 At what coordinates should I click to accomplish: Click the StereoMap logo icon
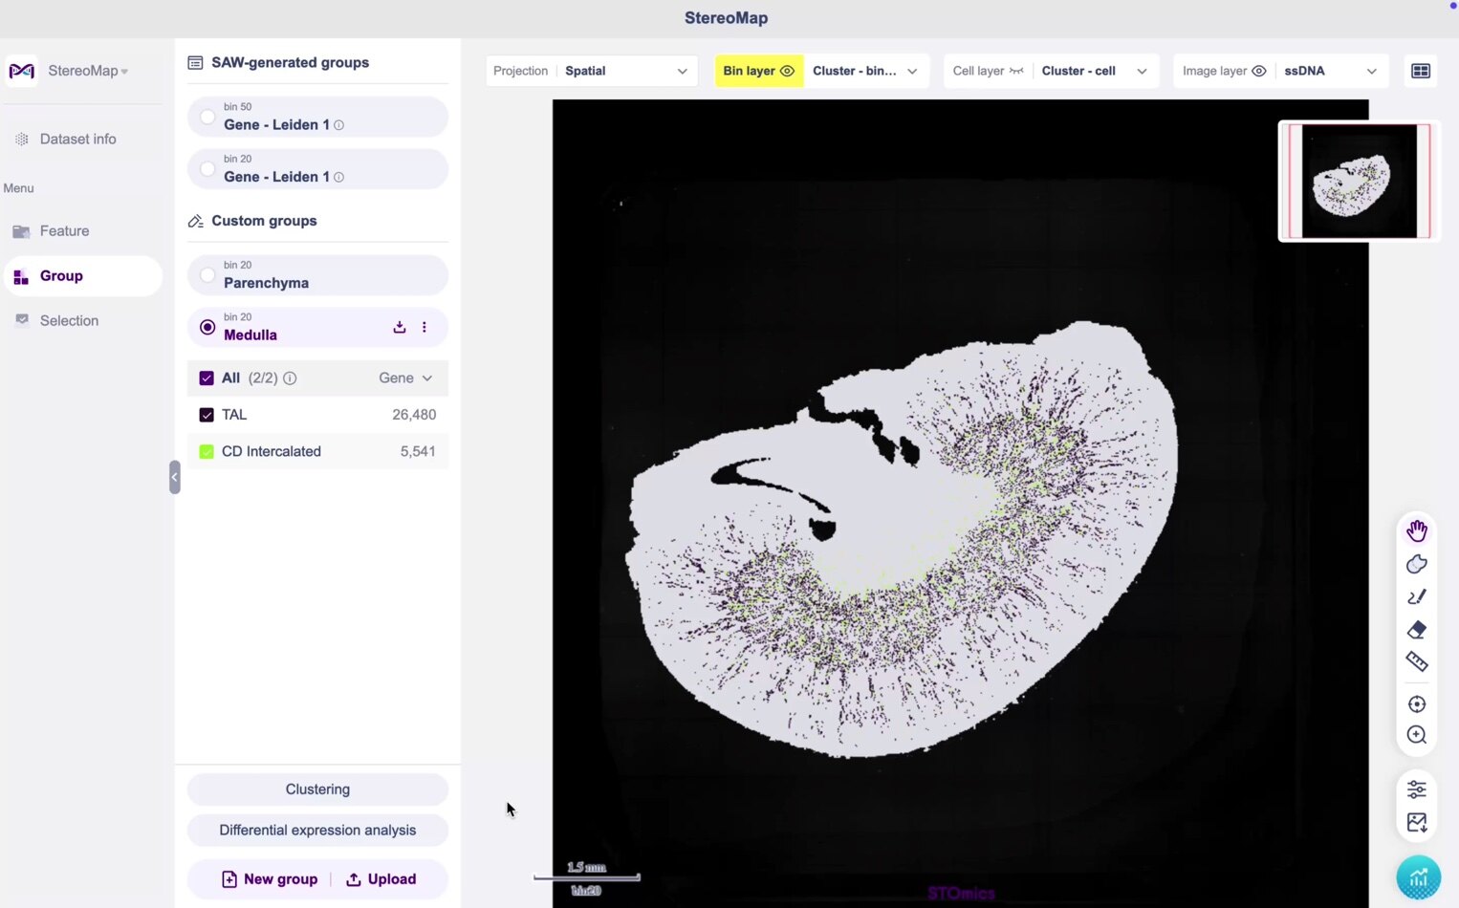(21, 71)
